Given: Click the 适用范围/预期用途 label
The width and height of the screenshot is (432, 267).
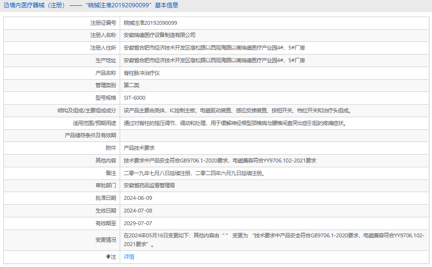Looking at the screenshot, I should 94,123.
